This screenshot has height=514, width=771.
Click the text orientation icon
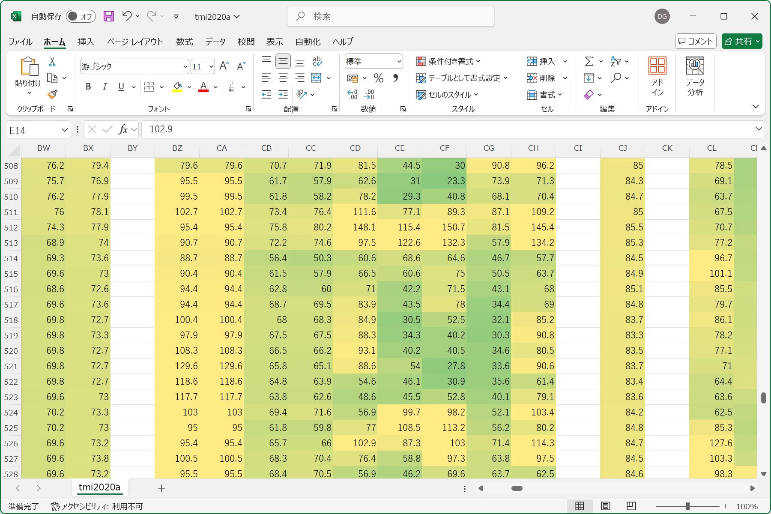[302, 94]
